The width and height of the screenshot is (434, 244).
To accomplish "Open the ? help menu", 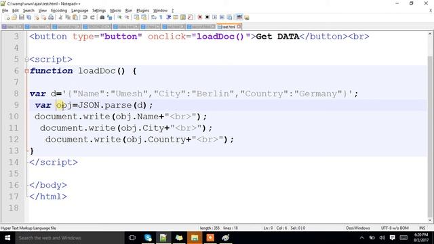I will coord(173,11).
